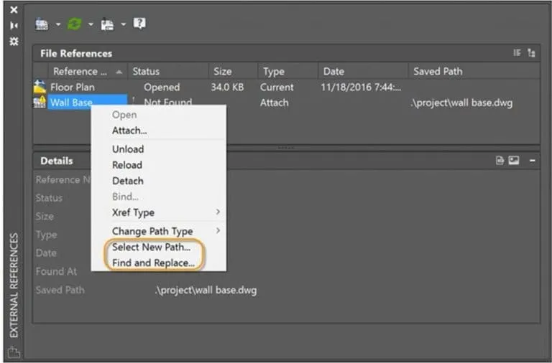Screen dimensions: 552x363
Task: Click the green Refresh icon
Action: 74,24
